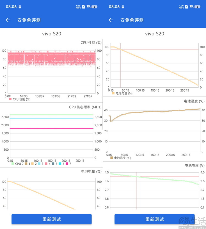206x229 pixels.
Task: Select the CPU 4 pink legend swatch
Action: tap(46, 164)
